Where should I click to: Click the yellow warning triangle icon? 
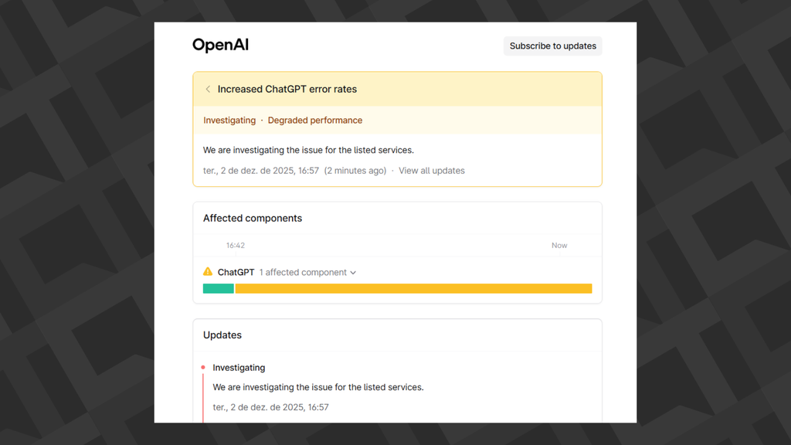(208, 272)
